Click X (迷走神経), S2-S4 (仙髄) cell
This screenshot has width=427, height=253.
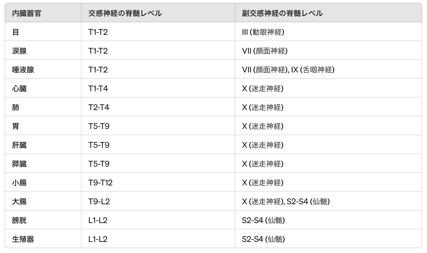286,201
